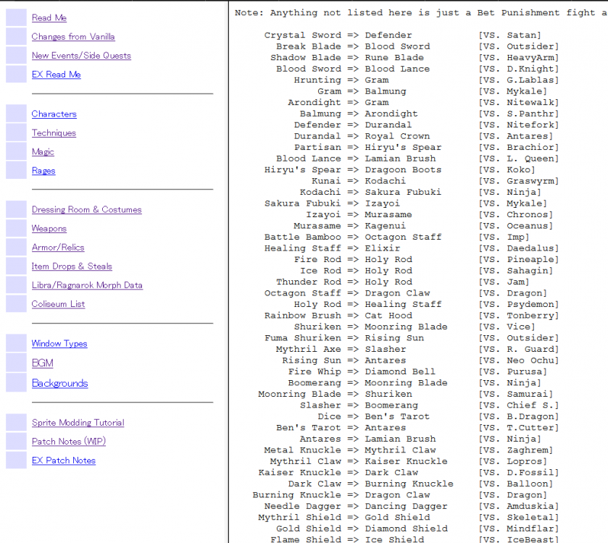Viewport: 608px width, 543px height.
Task: Open the Rages page
Action: pos(43,171)
